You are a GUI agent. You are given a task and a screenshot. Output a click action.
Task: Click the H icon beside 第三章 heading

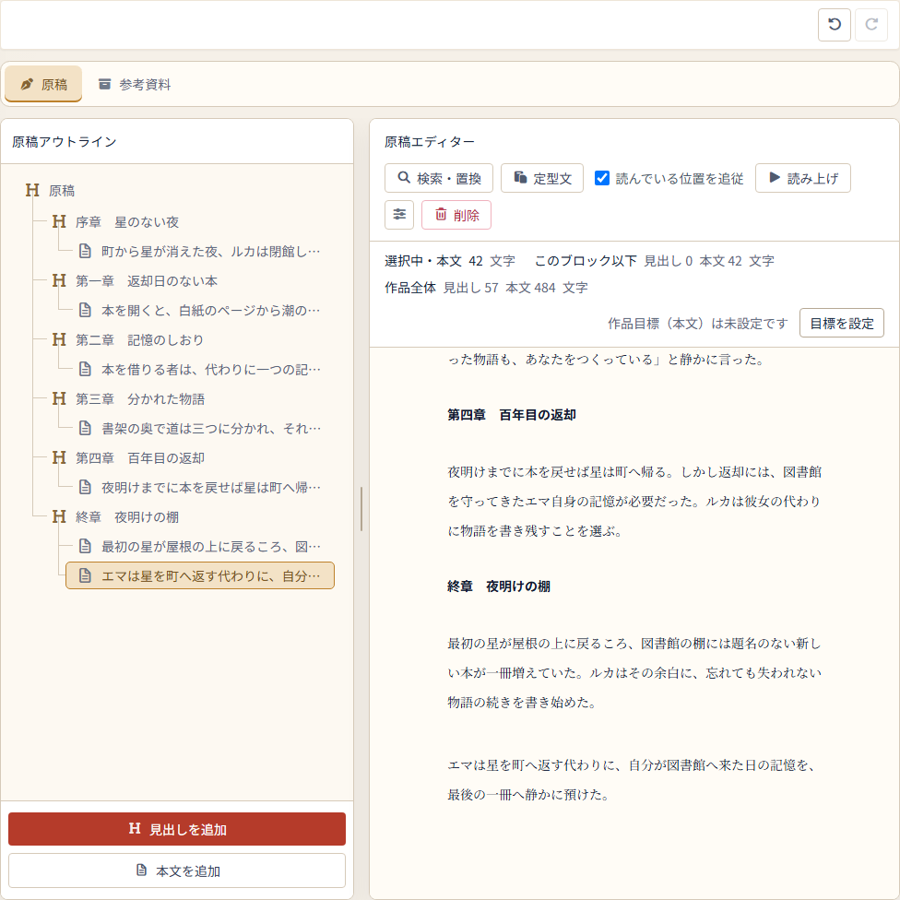coord(59,399)
